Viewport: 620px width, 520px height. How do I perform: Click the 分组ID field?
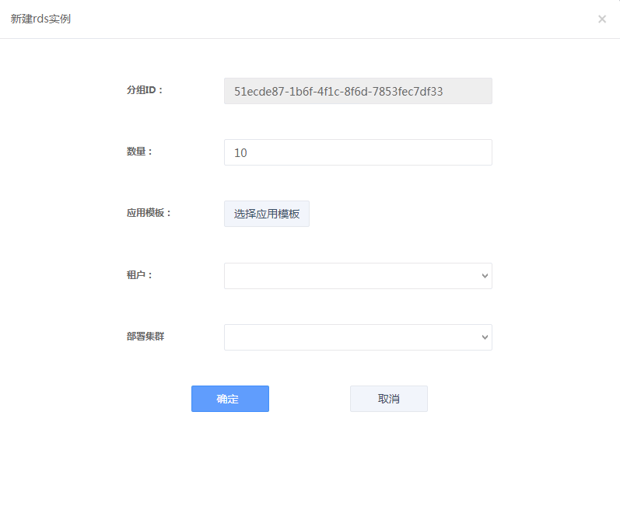[x=358, y=91]
